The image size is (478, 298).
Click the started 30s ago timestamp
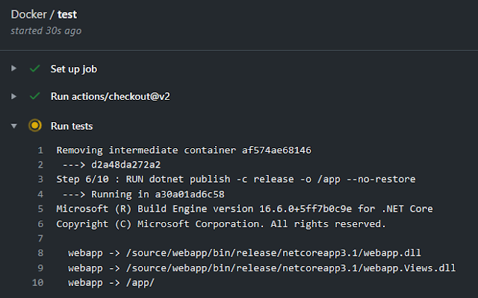point(46,31)
